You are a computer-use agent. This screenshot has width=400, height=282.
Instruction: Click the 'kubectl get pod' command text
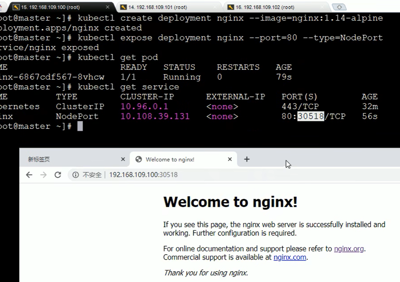coord(118,57)
